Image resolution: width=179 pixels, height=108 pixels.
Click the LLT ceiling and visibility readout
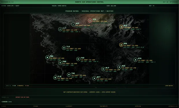click(x=70, y=30)
